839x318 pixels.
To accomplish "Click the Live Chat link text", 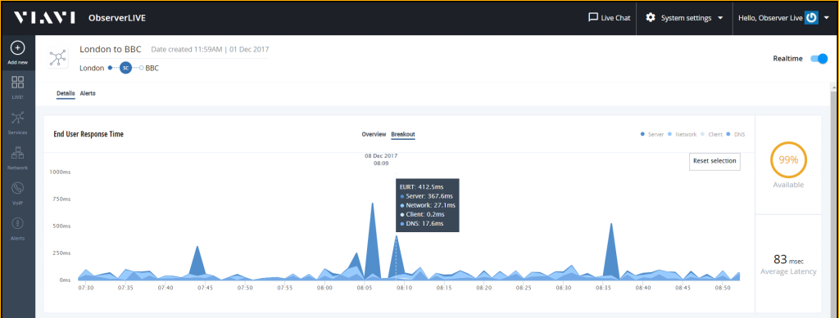I will (x=615, y=18).
